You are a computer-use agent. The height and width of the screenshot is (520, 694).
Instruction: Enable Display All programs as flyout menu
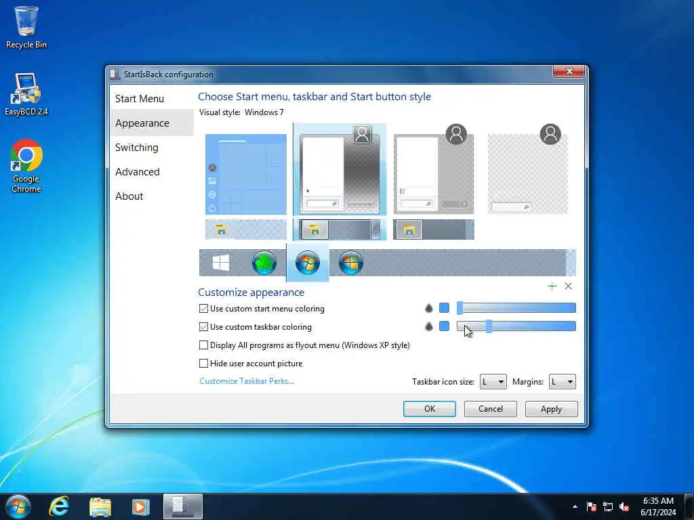(203, 345)
